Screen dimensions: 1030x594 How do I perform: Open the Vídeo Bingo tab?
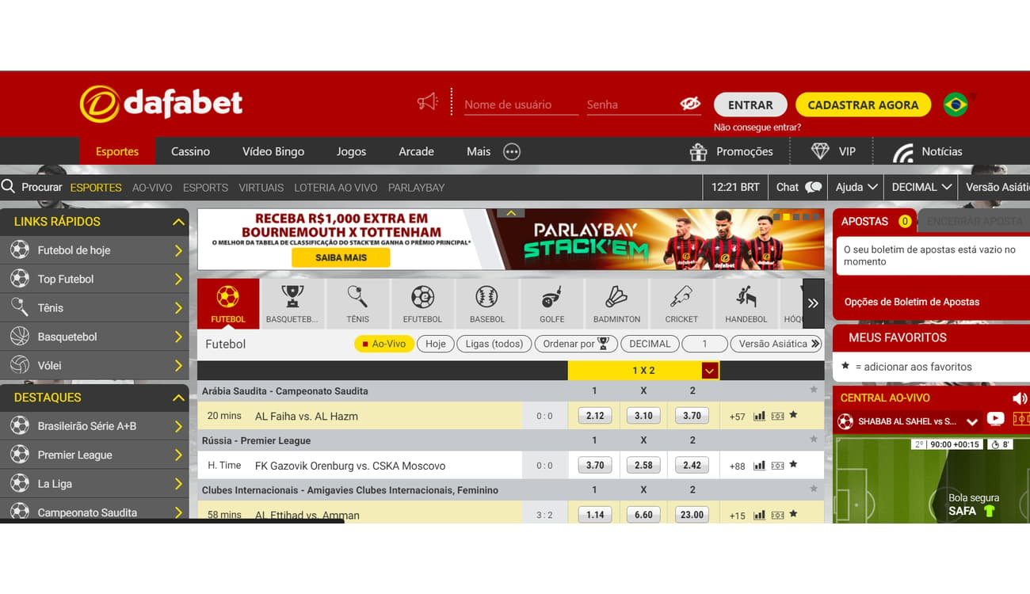click(273, 151)
